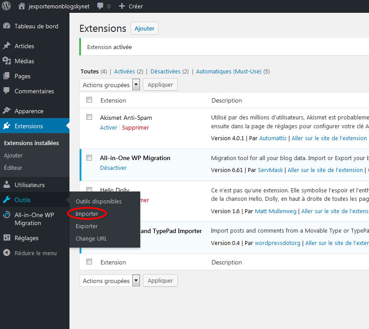Screen dimensions: 369x329
Task: Open Éditeur under the Extensions sidebar
Action: coord(13,168)
